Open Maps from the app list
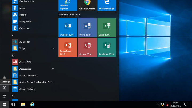This screenshot has height=108, width=192. 33,8
